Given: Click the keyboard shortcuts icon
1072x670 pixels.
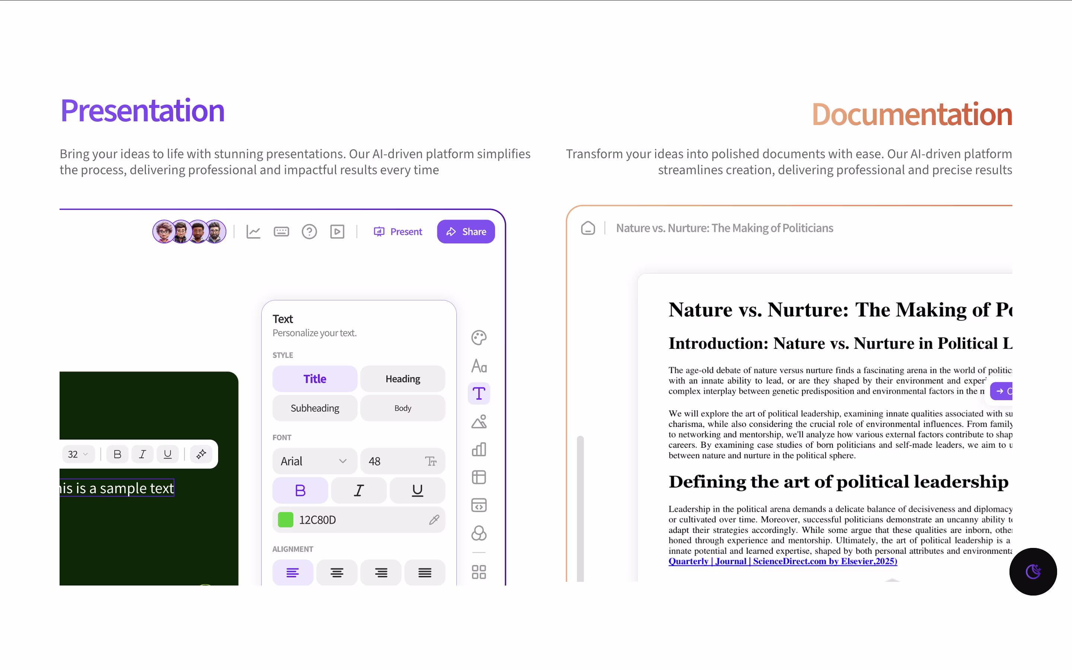Looking at the screenshot, I should (x=281, y=232).
